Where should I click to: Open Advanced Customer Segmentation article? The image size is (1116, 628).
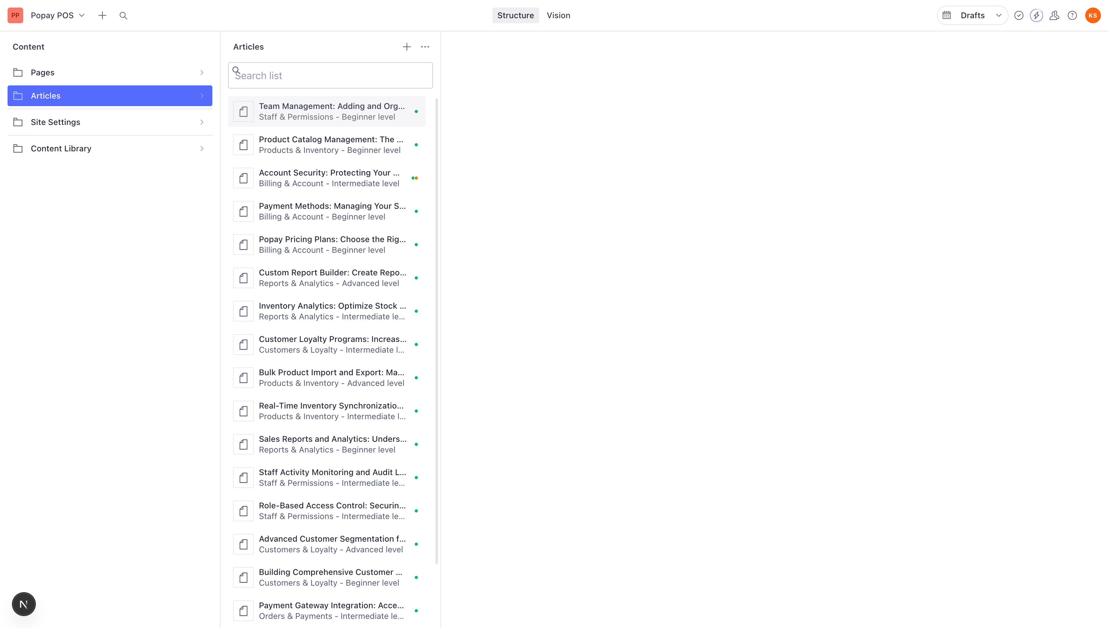[327, 545]
